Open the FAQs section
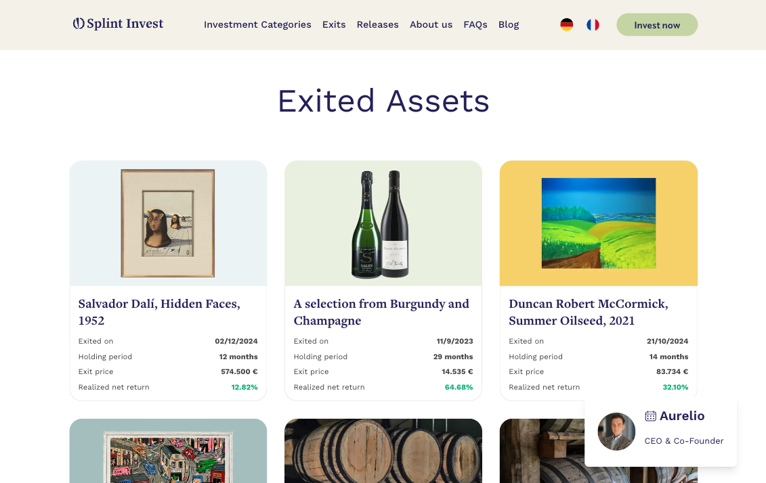Viewport: 766px width, 483px height. [475, 24]
